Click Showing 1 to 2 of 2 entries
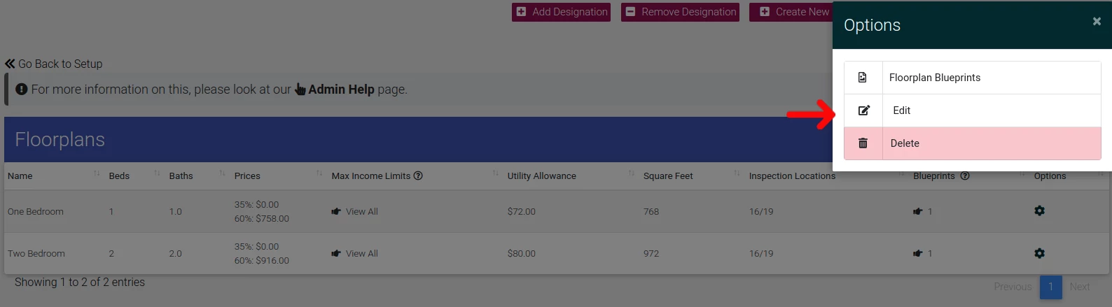 [80, 283]
